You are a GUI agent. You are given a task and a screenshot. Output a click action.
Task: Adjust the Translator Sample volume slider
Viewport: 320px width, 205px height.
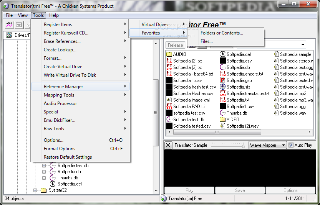tap(243, 146)
